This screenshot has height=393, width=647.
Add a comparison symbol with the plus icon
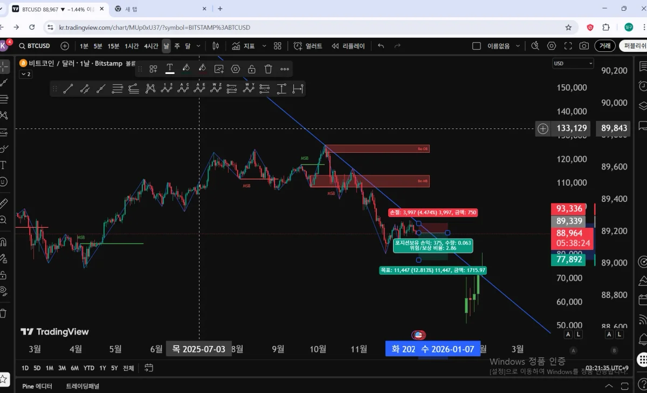pos(65,46)
